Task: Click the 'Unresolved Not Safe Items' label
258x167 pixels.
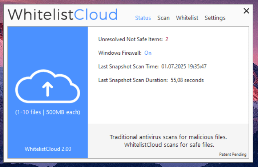Action: [x=130, y=39]
